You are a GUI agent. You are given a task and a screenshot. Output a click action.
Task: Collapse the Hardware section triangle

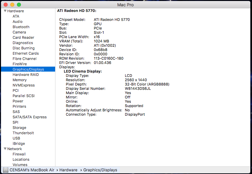5,11
